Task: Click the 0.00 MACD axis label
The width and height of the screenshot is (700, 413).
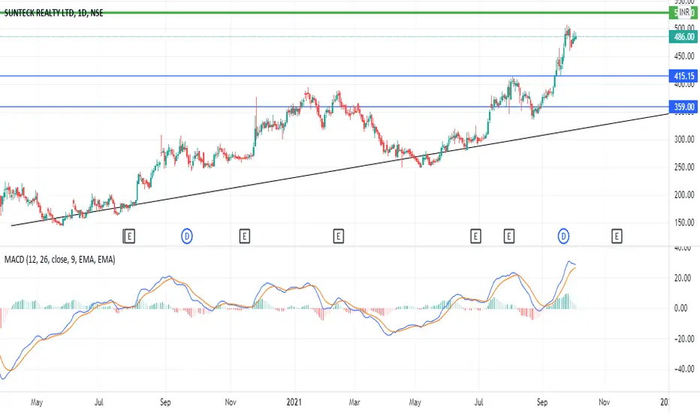Action: click(680, 308)
